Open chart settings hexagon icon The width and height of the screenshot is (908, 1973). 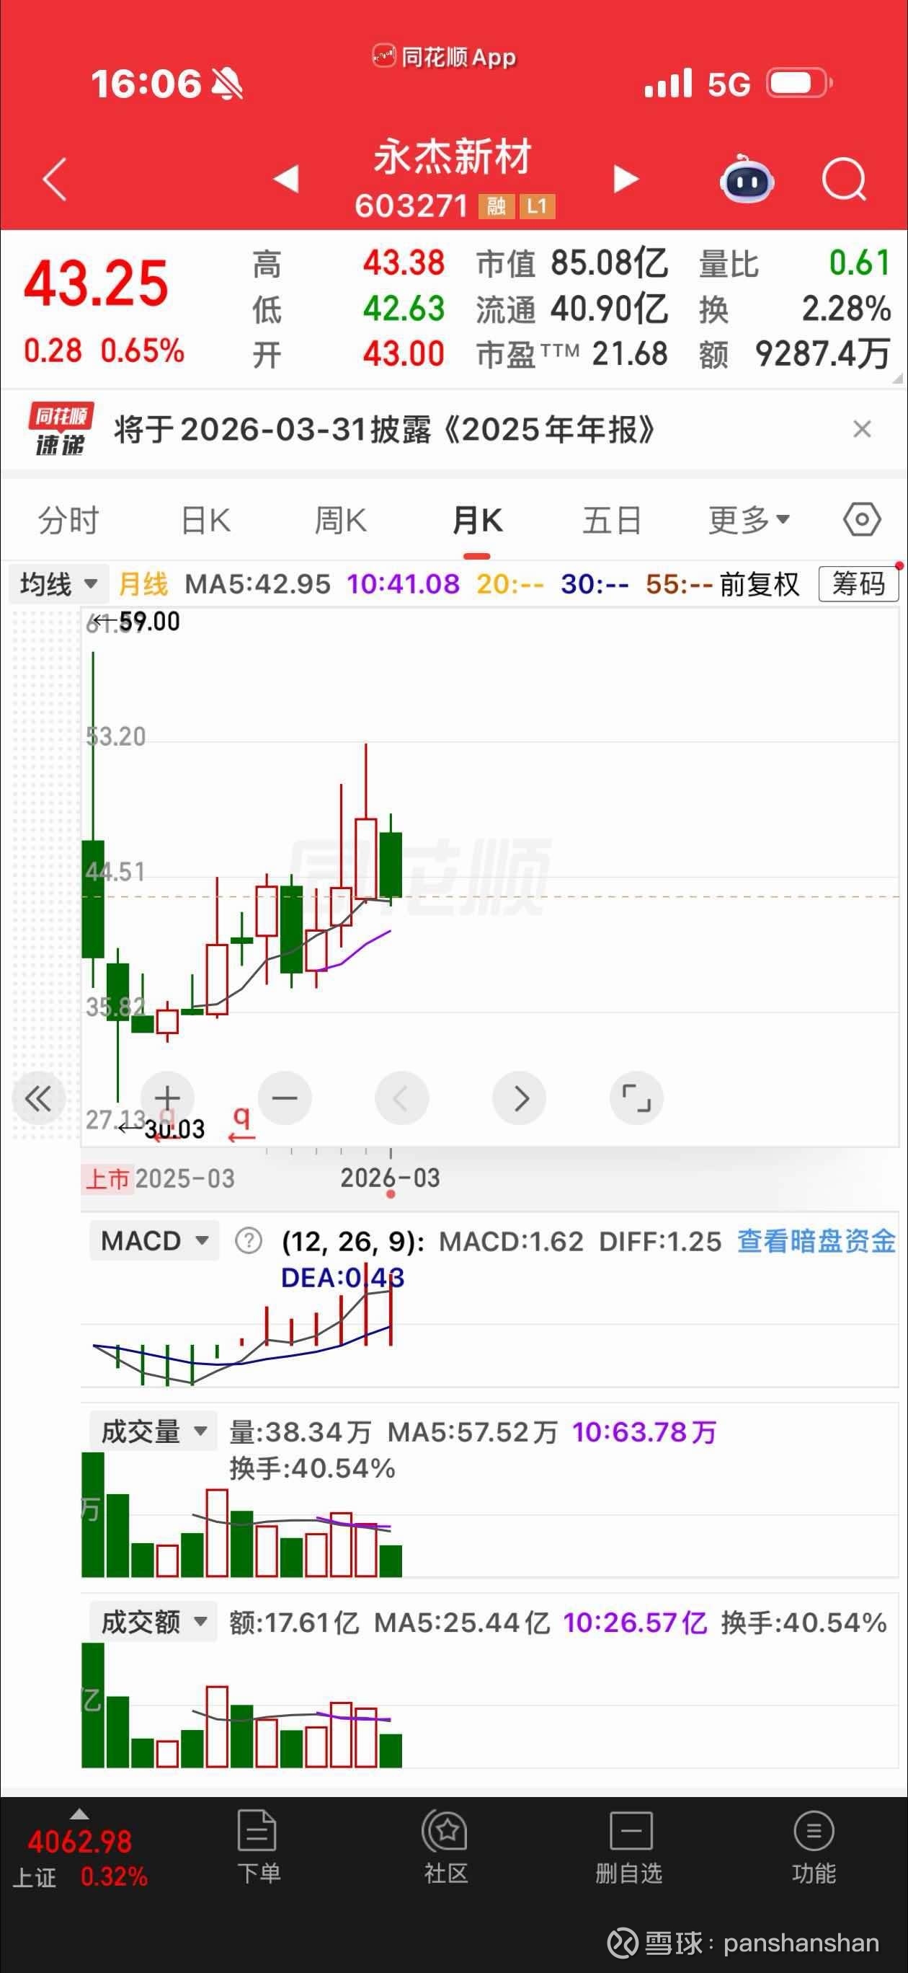(861, 520)
